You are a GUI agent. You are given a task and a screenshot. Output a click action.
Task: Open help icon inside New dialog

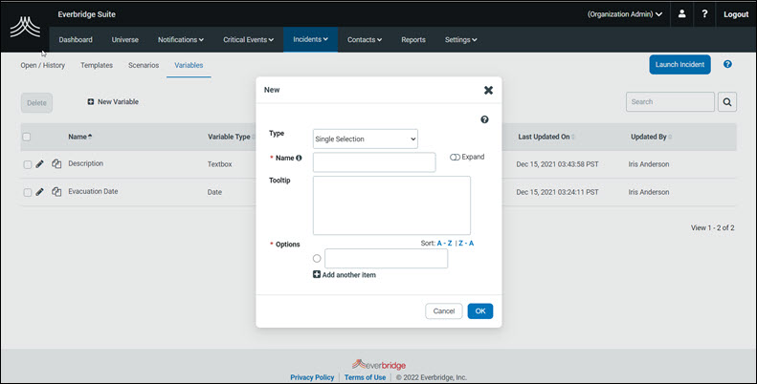click(484, 119)
